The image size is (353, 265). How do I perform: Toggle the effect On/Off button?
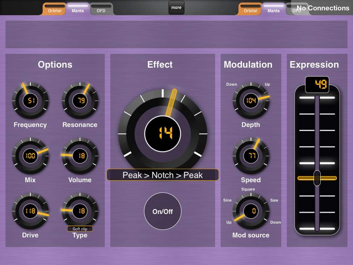coord(163,211)
